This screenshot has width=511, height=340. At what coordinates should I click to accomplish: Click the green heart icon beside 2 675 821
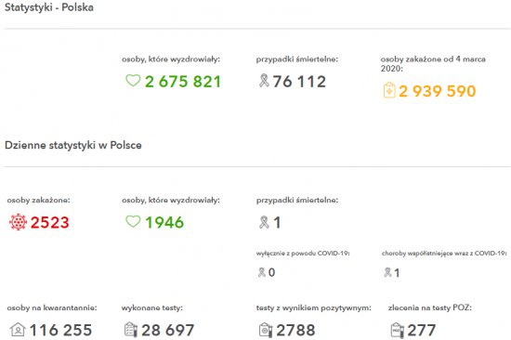pos(133,81)
